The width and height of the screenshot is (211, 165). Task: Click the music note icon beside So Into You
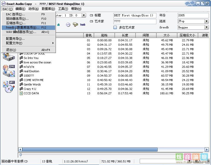click(21, 58)
